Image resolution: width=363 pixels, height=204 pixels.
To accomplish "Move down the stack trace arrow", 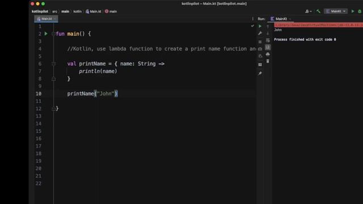I will (268, 33).
